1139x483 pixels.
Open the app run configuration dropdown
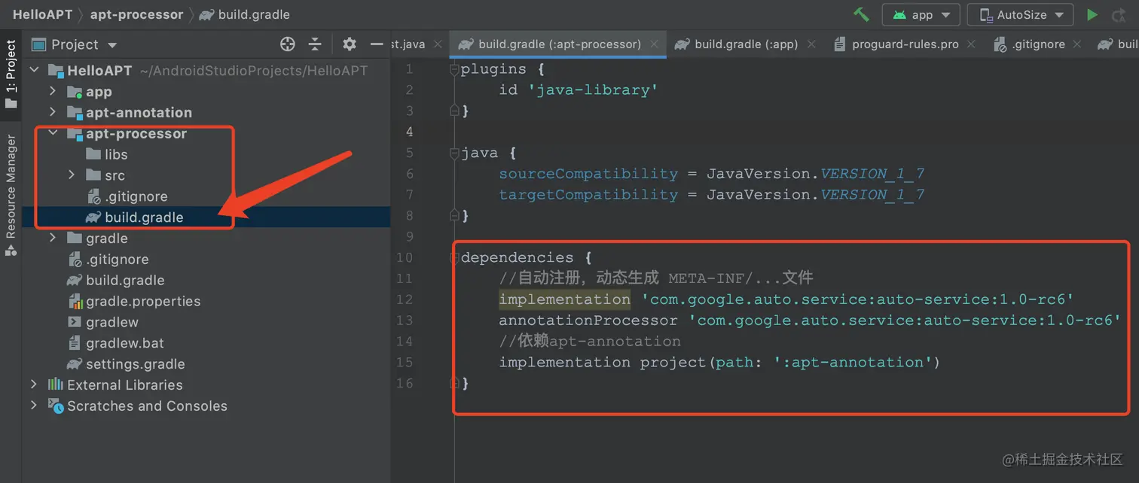pyautogui.click(x=921, y=14)
